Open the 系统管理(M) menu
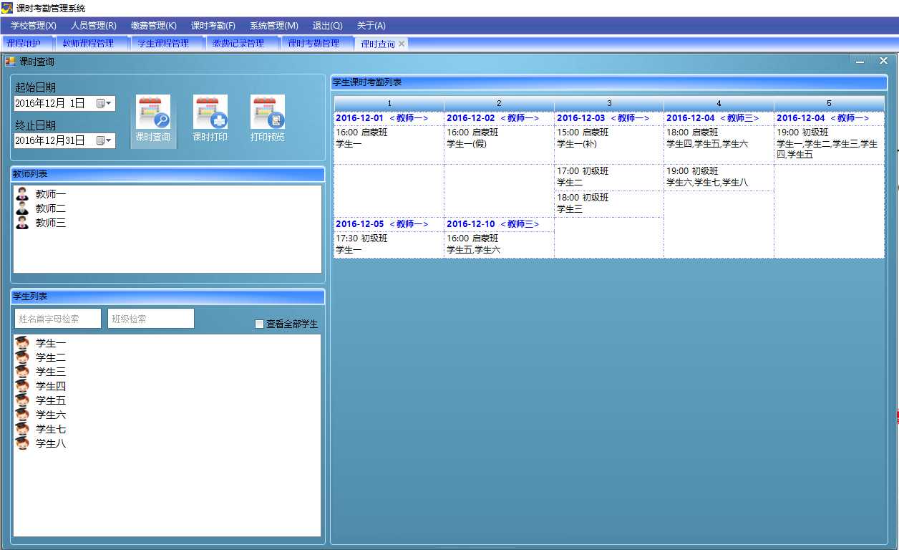Viewport: 899px width, 550px height. point(274,26)
